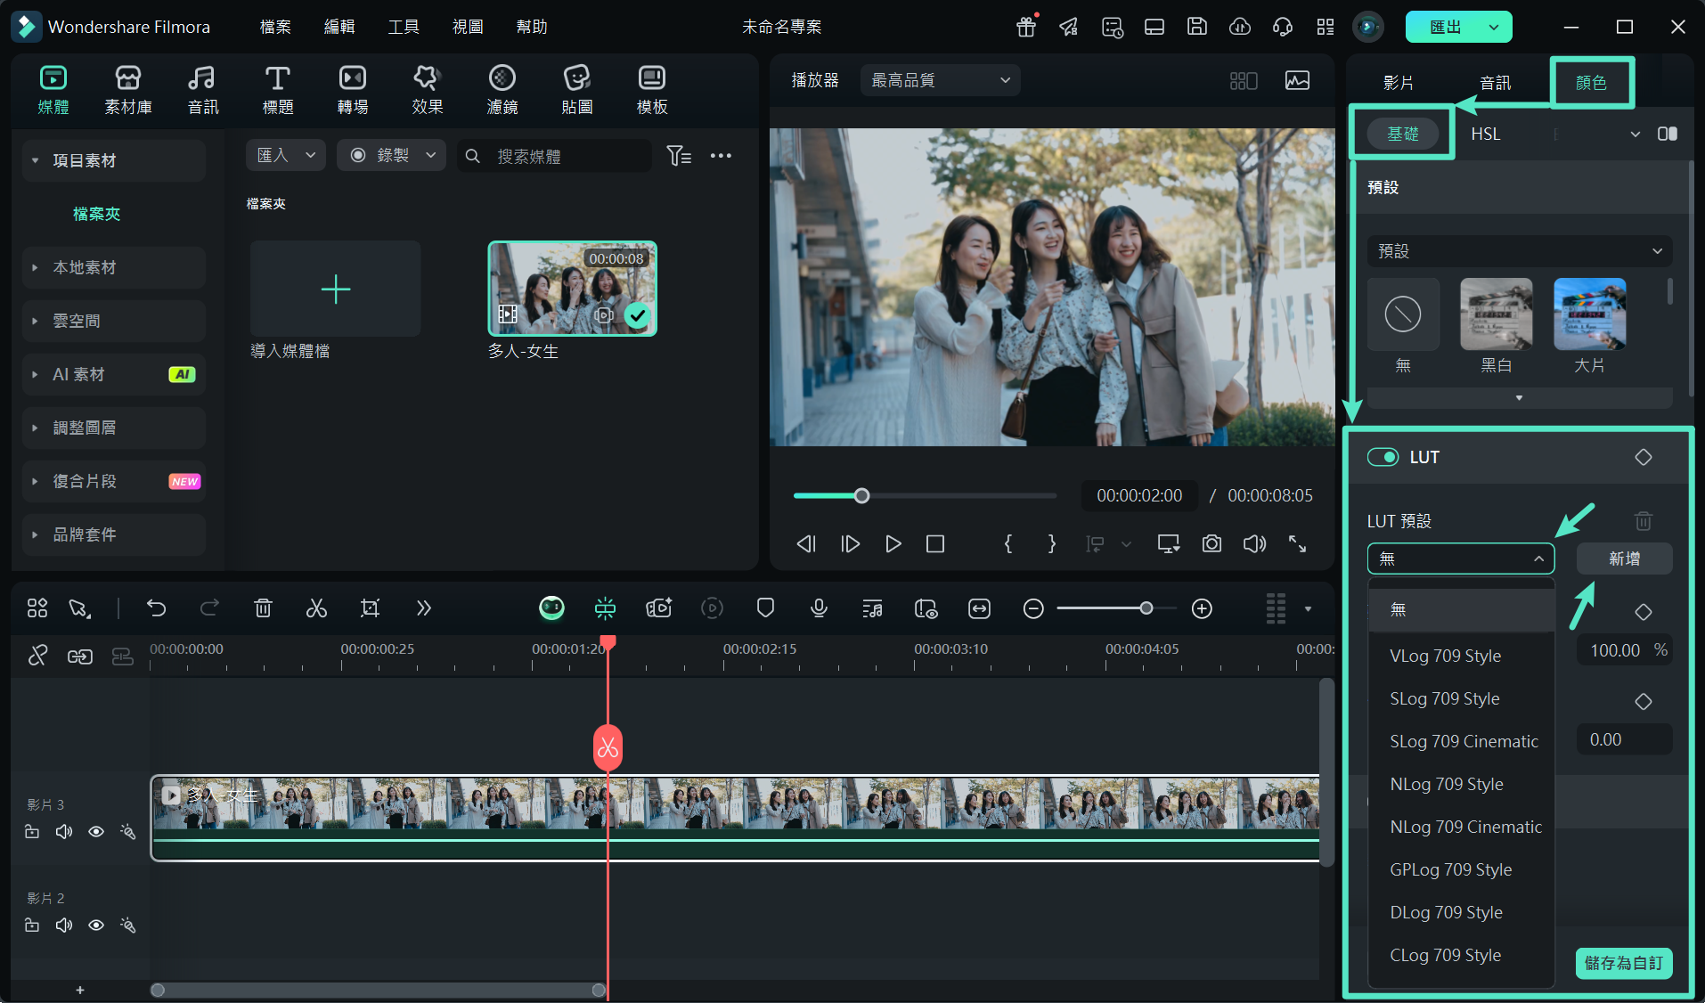Open the export 匯出 dropdown arrow
1705x1003 pixels.
coord(1494,27)
